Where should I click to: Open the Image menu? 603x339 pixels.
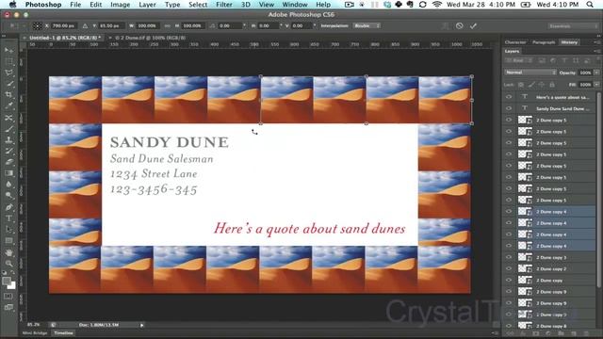(x=120, y=5)
